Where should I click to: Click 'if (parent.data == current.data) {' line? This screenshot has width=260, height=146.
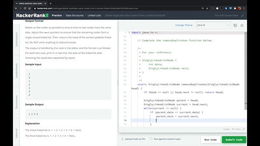coord(177,112)
